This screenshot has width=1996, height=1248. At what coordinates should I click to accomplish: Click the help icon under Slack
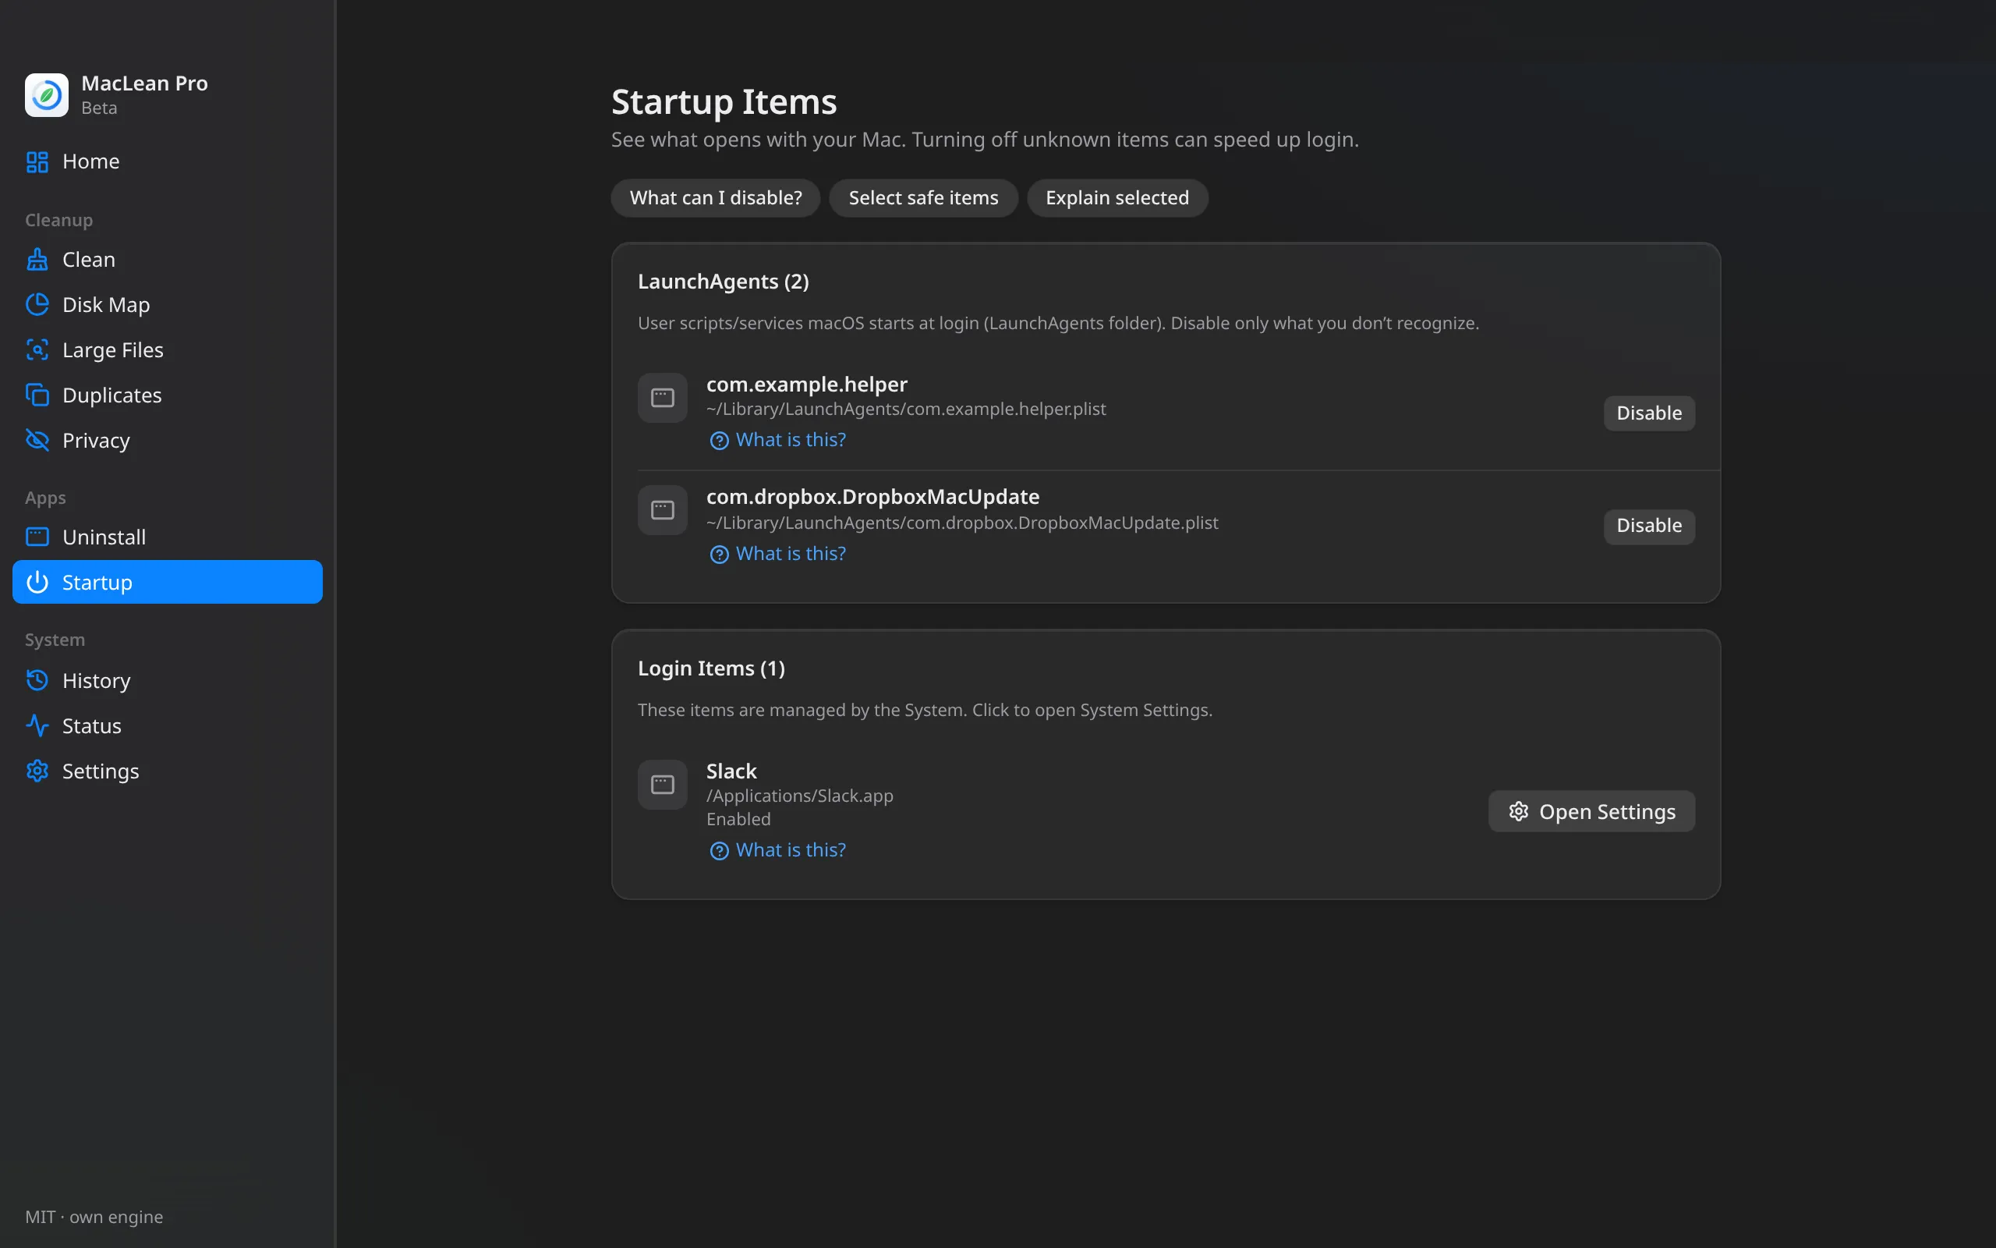coord(719,851)
